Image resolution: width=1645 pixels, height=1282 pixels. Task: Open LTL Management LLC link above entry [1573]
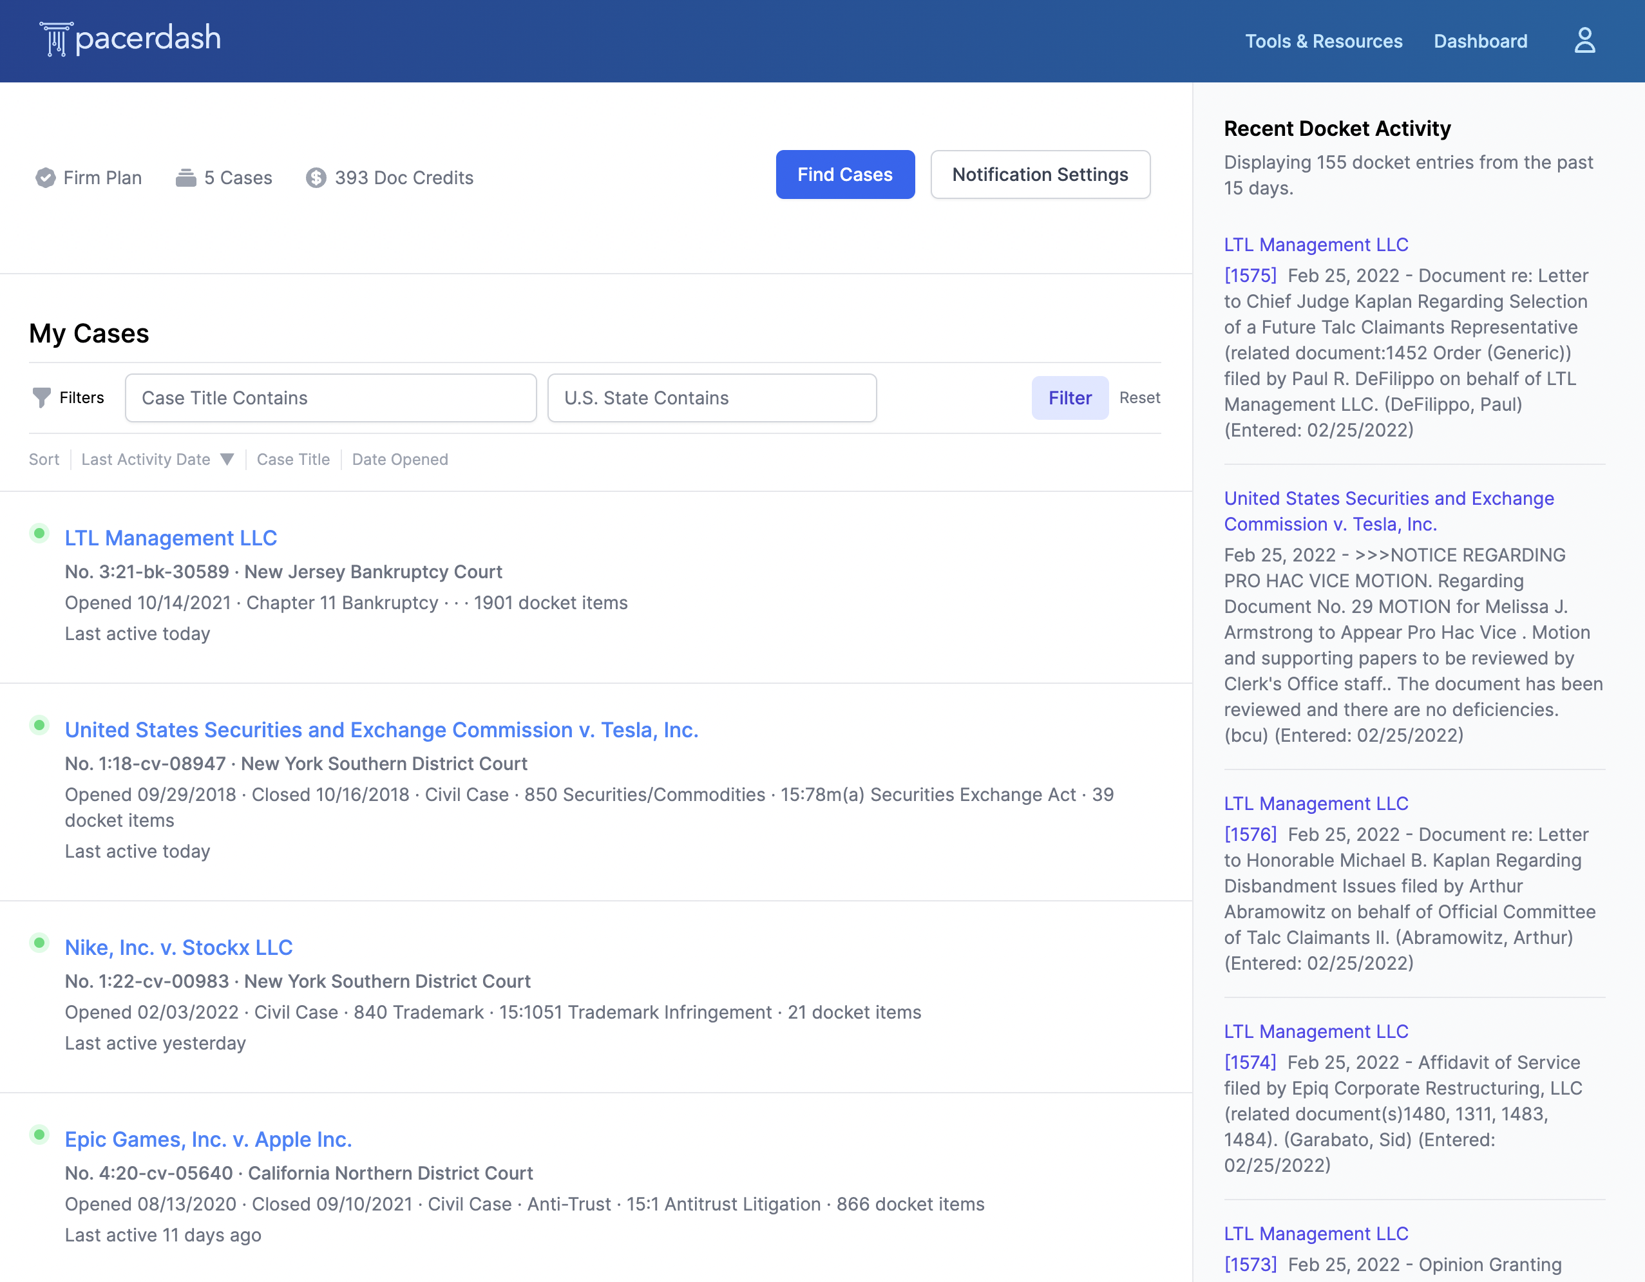(1316, 1234)
